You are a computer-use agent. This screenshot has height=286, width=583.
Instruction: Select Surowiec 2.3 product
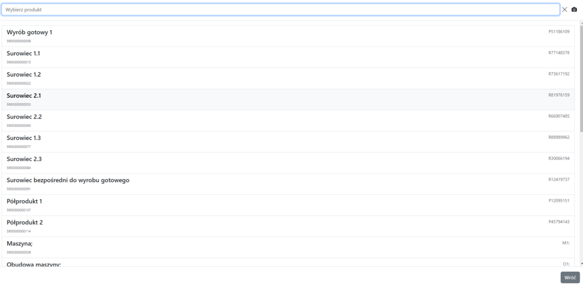(24, 159)
